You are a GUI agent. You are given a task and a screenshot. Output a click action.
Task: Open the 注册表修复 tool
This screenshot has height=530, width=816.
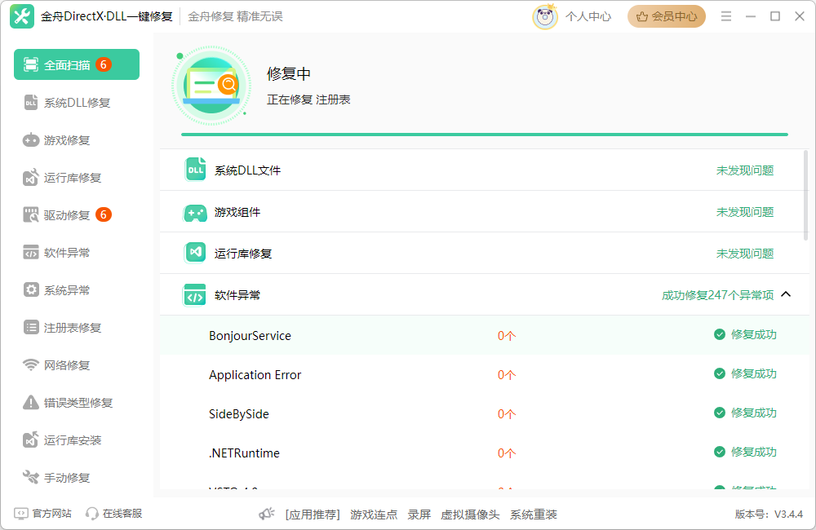[76, 327]
